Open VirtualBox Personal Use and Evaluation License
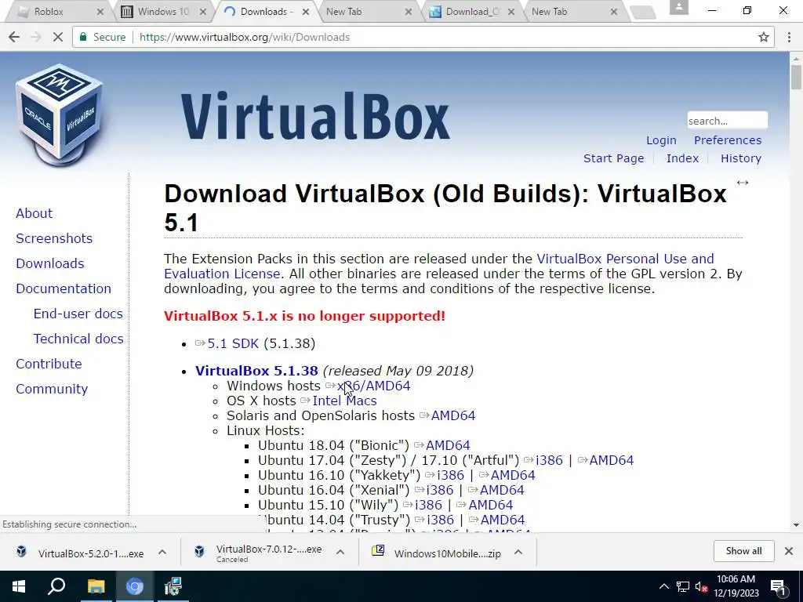The height and width of the screenshot is (602, 803). click(439, 267)
